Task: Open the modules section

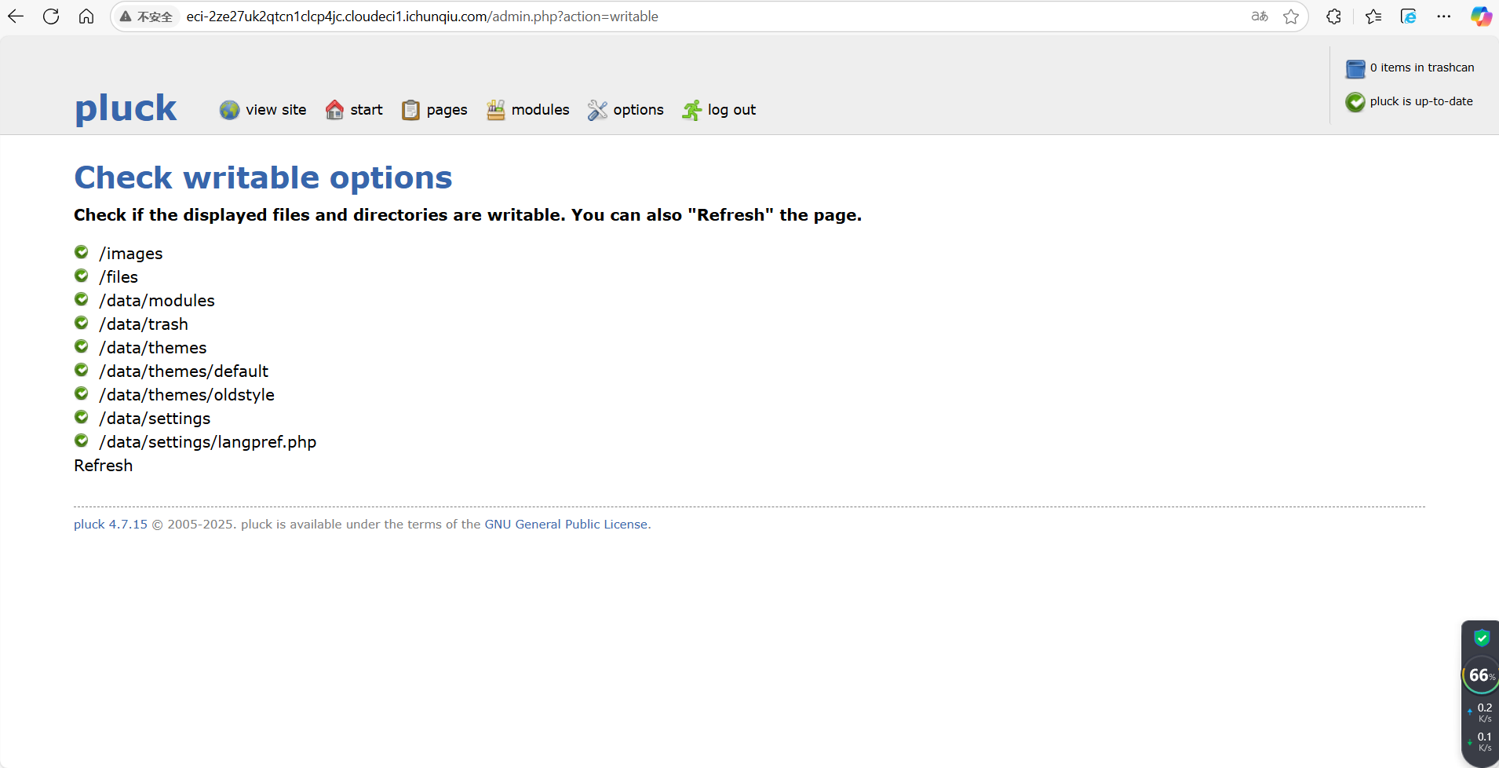Action: coord(540,110)
